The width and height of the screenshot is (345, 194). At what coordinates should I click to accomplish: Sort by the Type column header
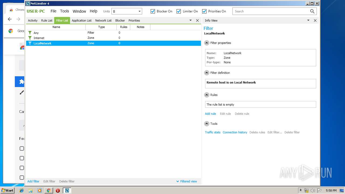click(101, 27)
